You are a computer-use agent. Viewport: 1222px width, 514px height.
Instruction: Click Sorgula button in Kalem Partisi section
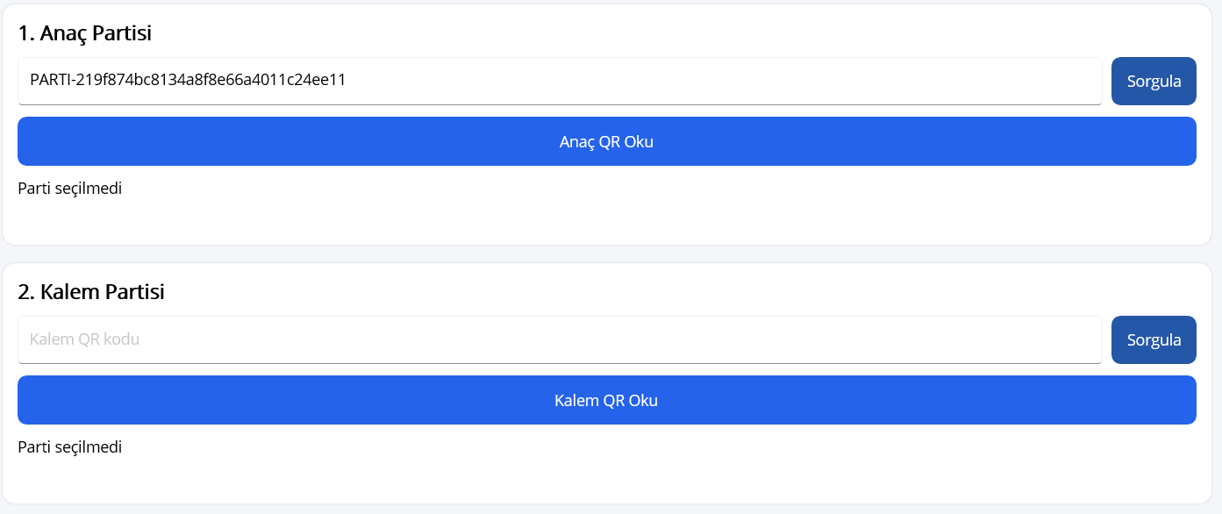[1154, 340]
